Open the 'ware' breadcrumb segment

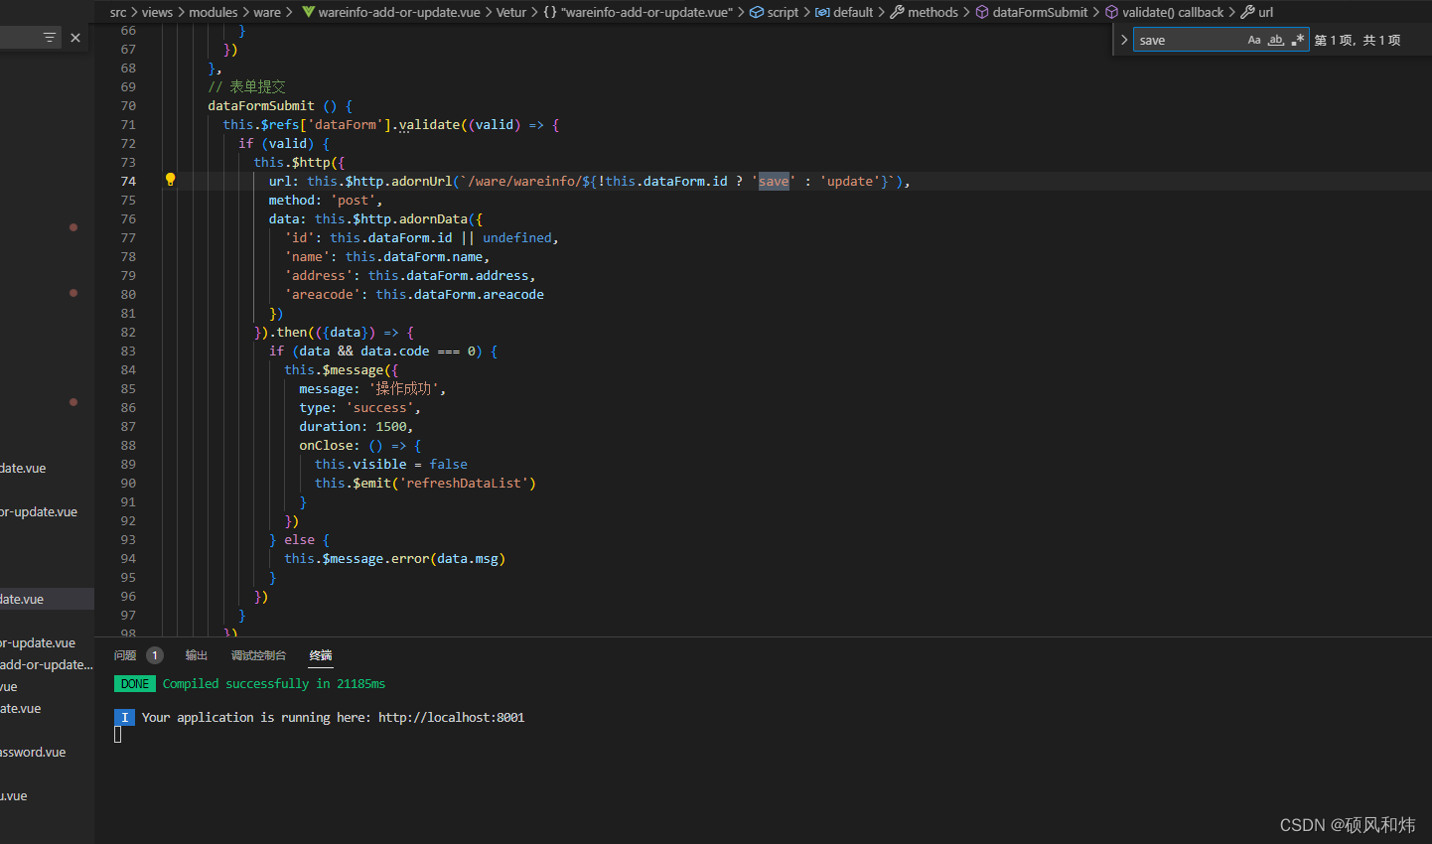pyautogui.click(x=267, y=12)
